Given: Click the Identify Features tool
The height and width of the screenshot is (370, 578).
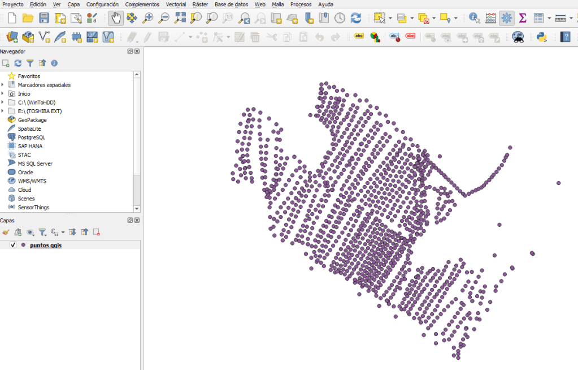Looking at the screenshot, I should 474,18.
